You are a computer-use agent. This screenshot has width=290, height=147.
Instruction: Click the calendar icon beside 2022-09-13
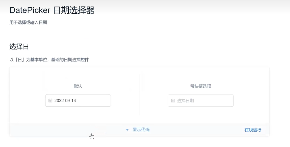click(x=50, y=100)
